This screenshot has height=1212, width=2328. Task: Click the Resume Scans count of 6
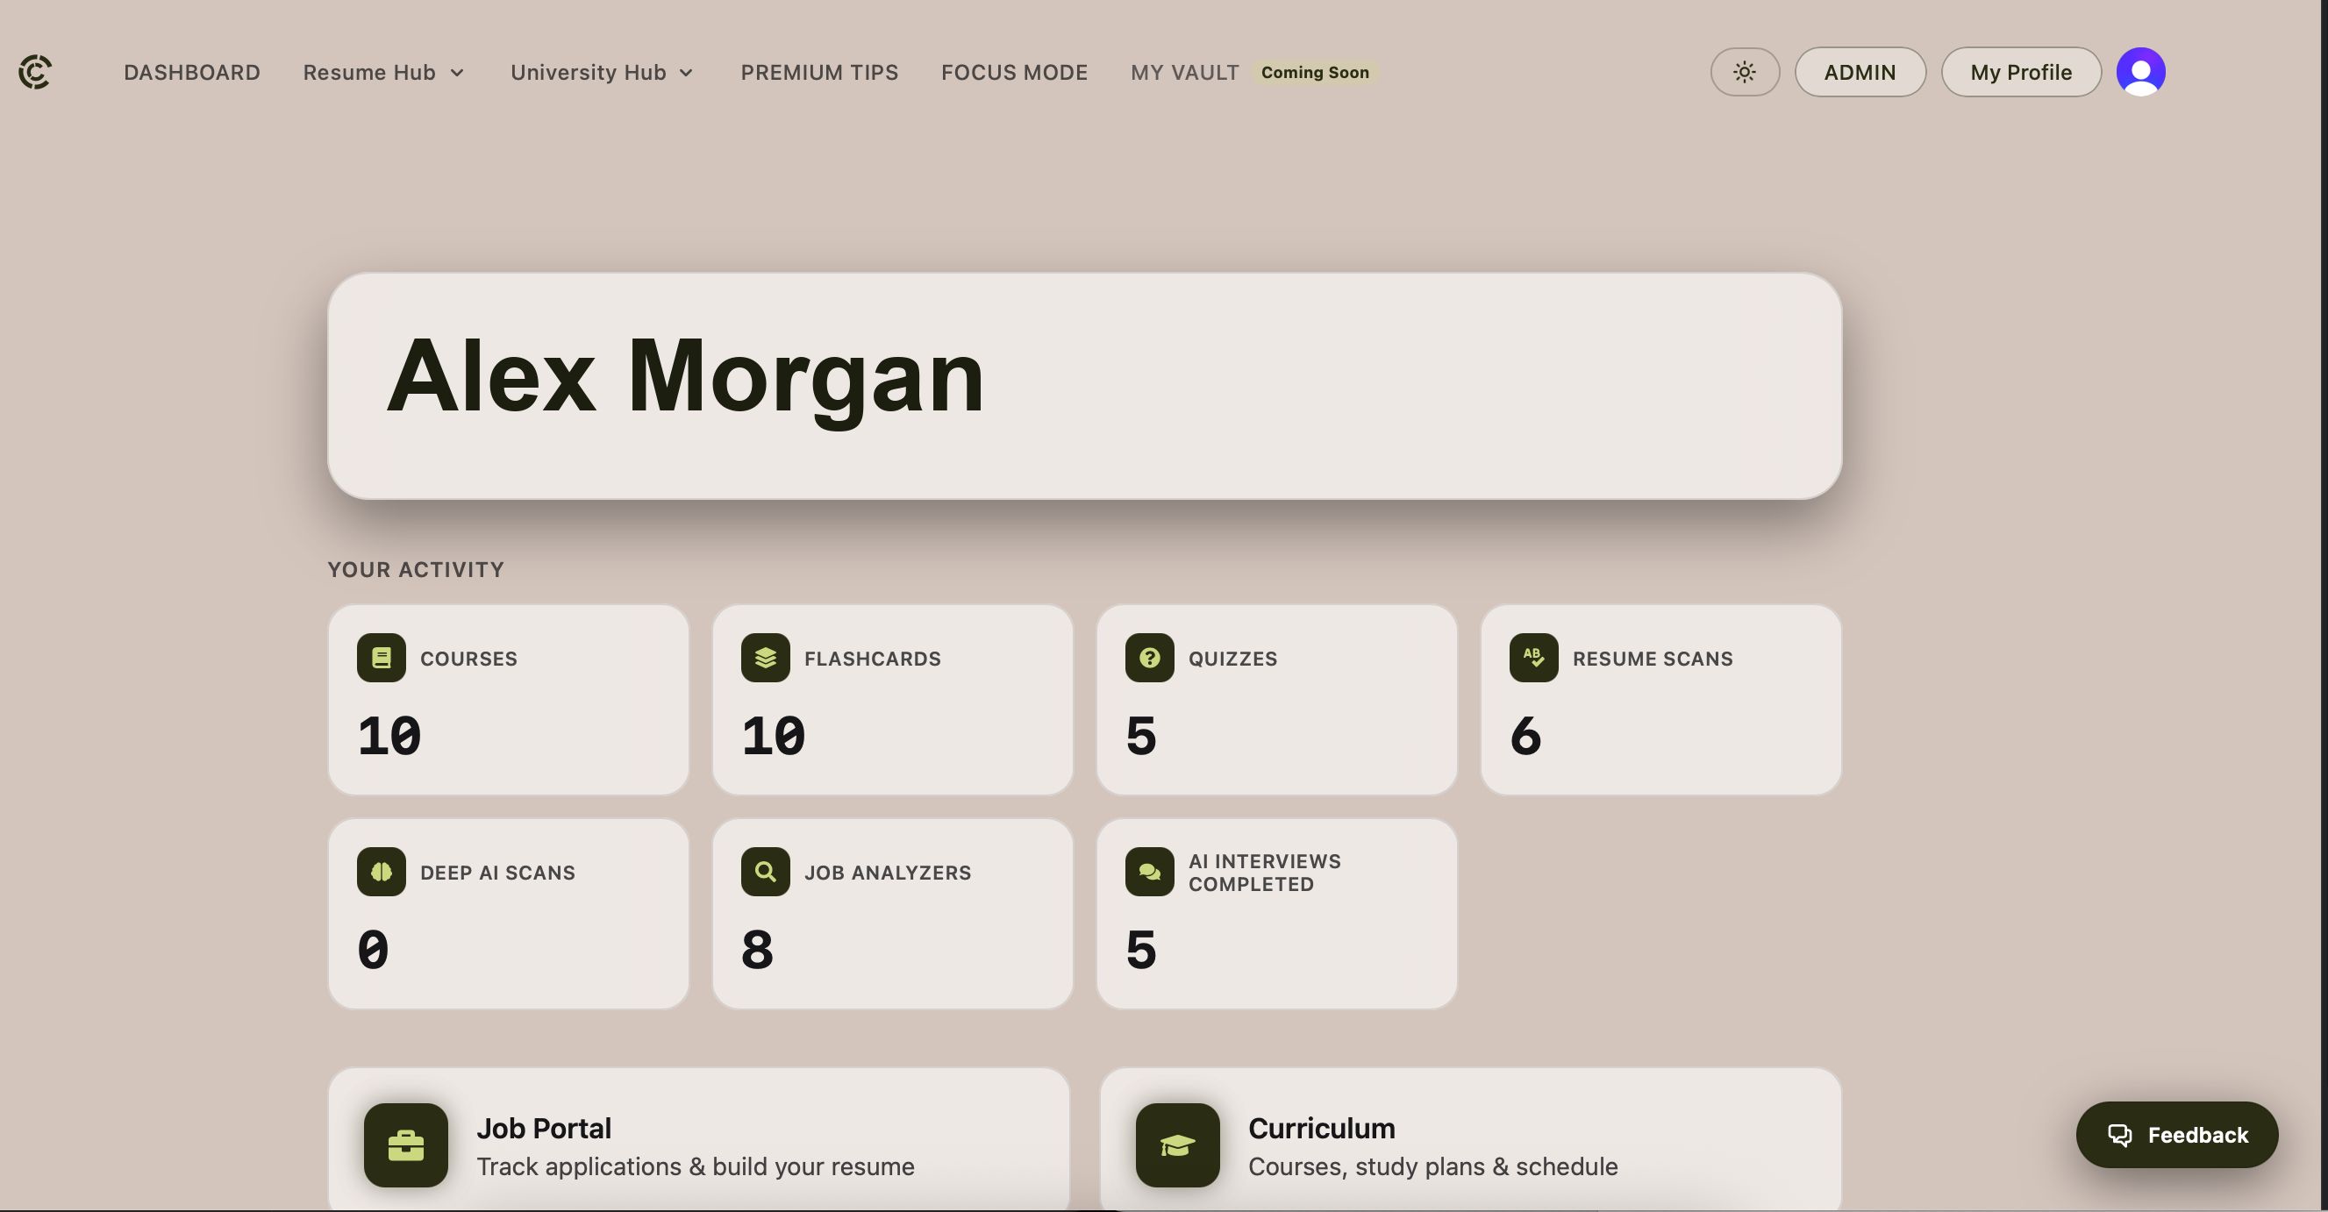coord(1525,736)
